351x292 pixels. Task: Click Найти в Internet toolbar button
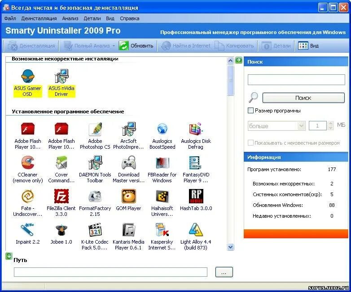[186, 46]
